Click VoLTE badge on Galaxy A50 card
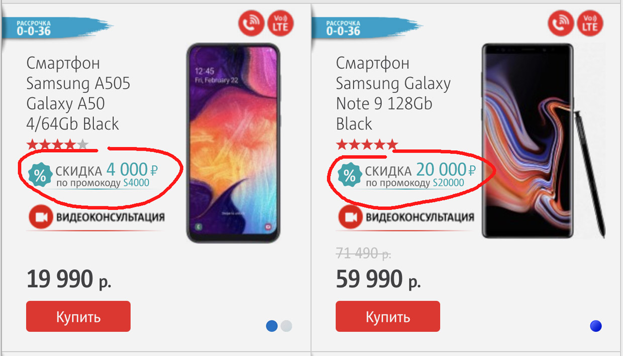This screenshot has width=623, height=356. click(x=280, y=24)
